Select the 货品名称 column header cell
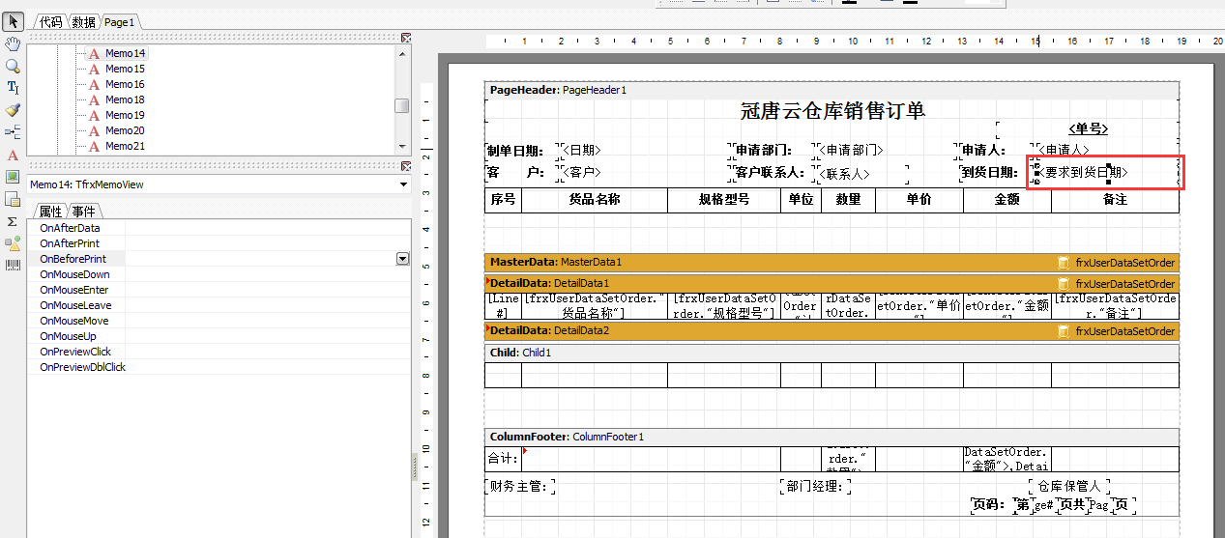Viewport: 1225px width, 538px height. coord(595,200)
